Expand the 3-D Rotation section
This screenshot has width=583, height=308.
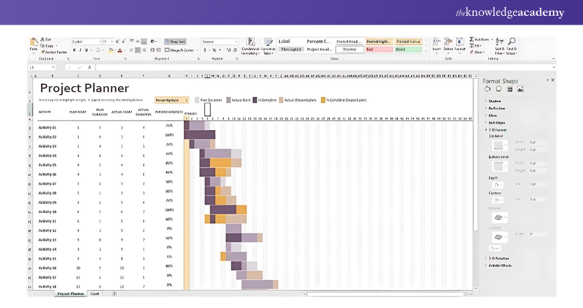pyautogui.click(x=498, y=258)
